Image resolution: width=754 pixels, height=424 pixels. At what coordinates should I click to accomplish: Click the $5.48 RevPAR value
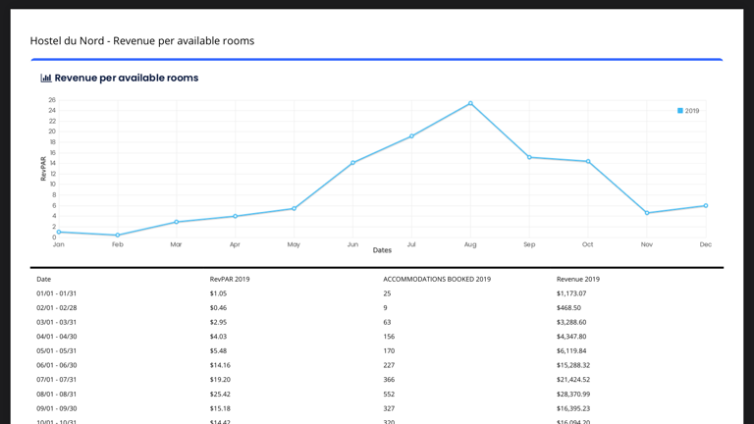[218, 351]
